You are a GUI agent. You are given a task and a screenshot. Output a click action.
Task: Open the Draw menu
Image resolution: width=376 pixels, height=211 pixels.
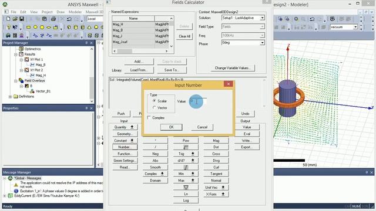pyautogui.click(x=61, y=12)
